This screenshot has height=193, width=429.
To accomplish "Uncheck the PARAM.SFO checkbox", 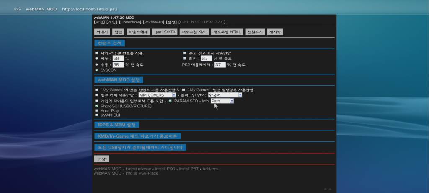I will coord(170,101).
